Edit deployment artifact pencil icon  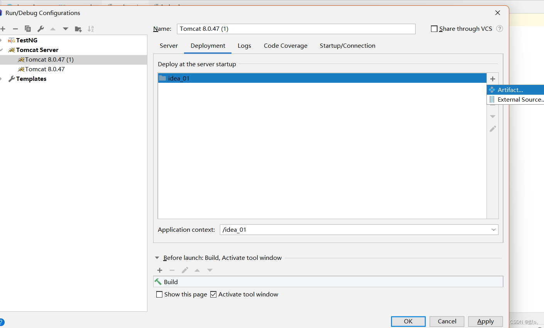coord(493,129)
